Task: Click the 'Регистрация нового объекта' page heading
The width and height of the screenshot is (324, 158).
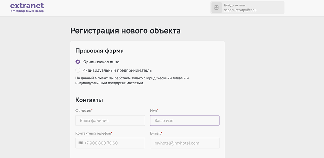Action: (x=125, y=31)
